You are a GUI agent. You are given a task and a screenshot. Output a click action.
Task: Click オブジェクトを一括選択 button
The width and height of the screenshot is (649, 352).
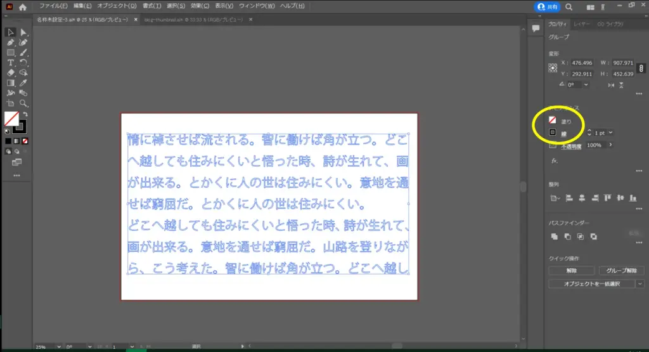592,284
